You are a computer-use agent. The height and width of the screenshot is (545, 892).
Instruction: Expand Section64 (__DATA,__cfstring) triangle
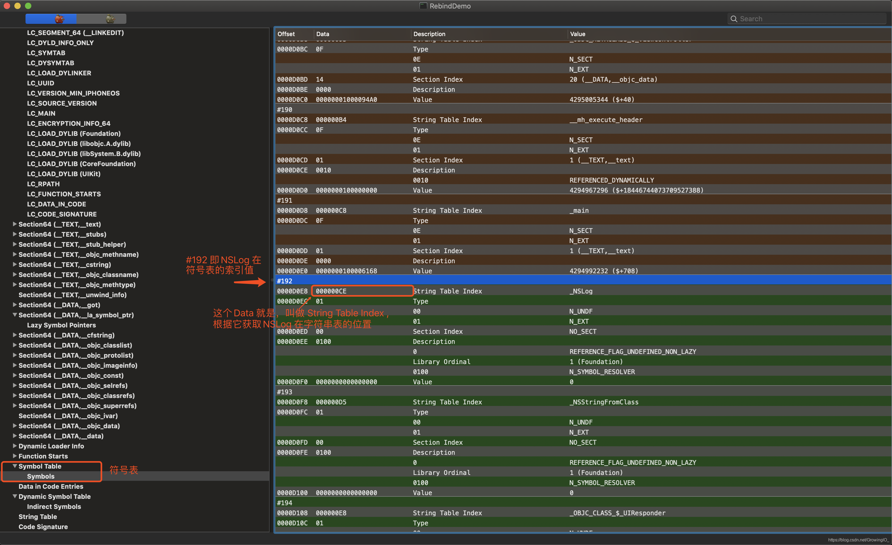15,335
